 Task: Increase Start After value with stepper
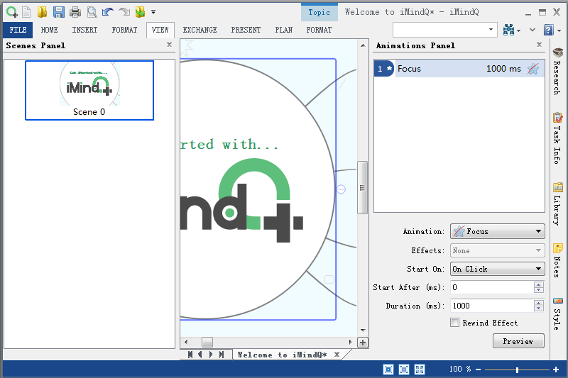pyautogui.click(x=539, y=284)
